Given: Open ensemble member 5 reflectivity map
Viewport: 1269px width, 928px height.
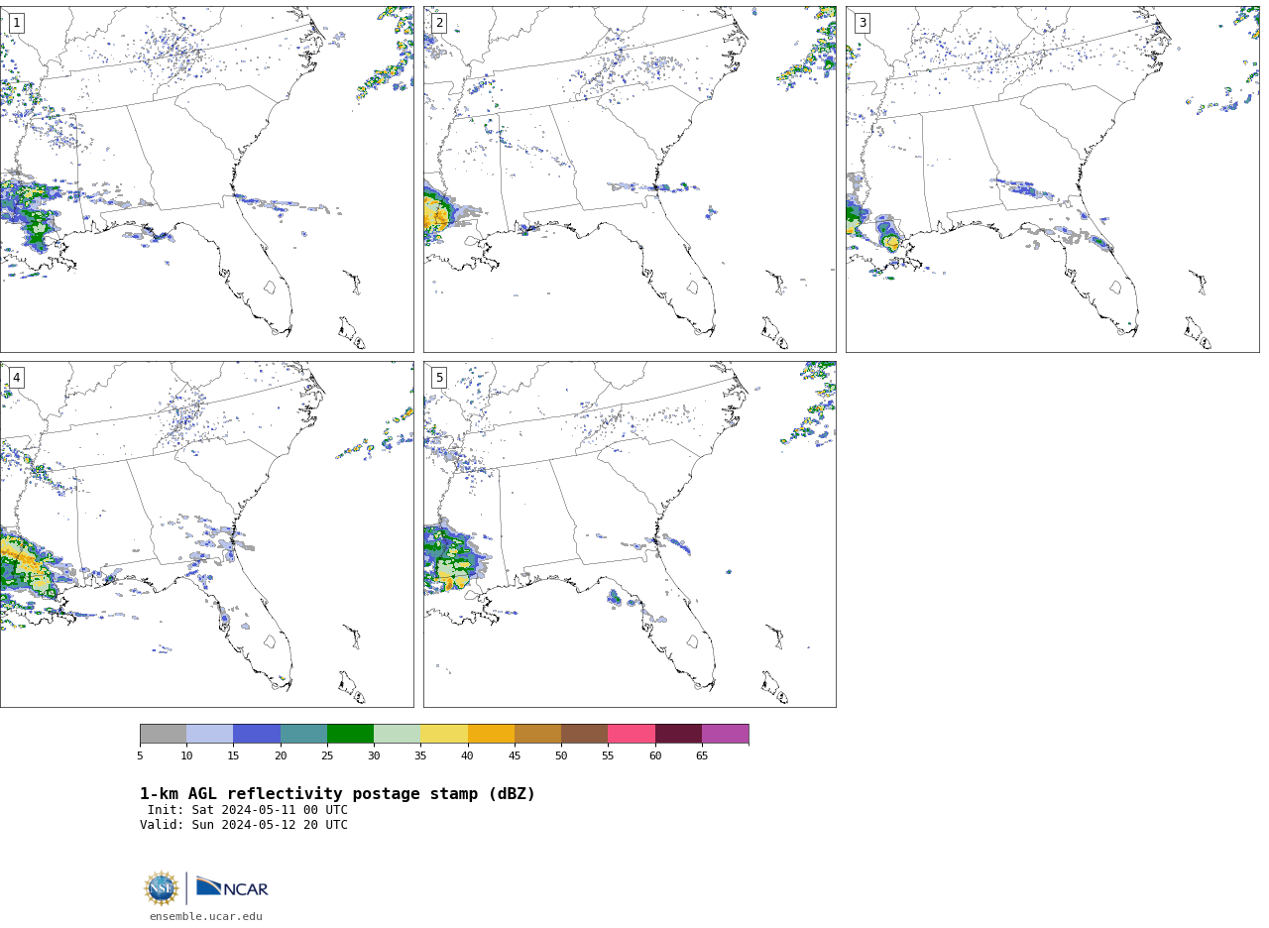Looking at the screenshot, I should click(x=630, y=534).
